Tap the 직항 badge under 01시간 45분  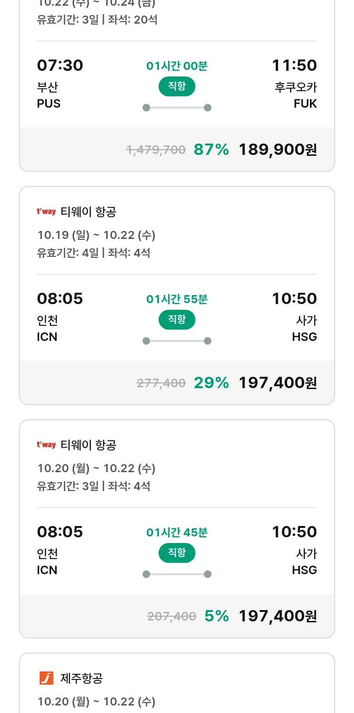pyautogui.click(x=177, y=553)
